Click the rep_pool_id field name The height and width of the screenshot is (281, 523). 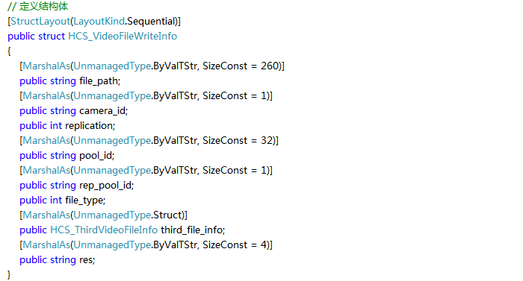click(105, 186)
